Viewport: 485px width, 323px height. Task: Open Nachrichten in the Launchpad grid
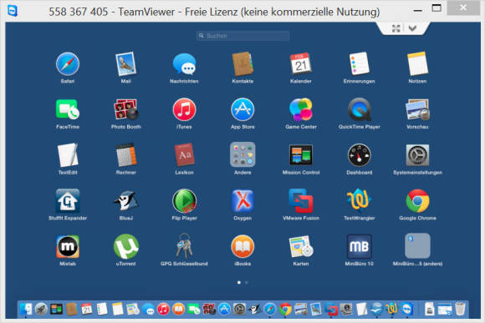184,64
